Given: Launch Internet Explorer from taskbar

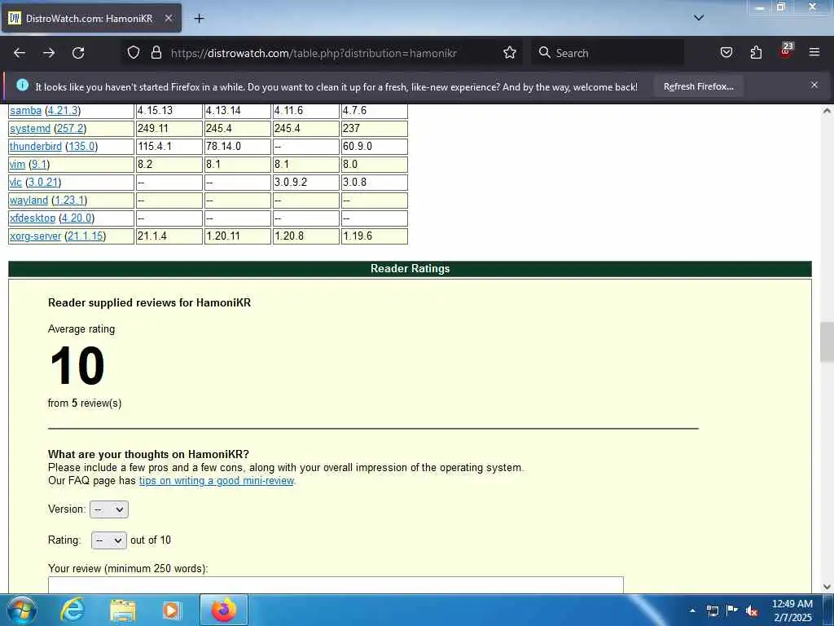Looking at the screenshot, I should tap(72, 610).
